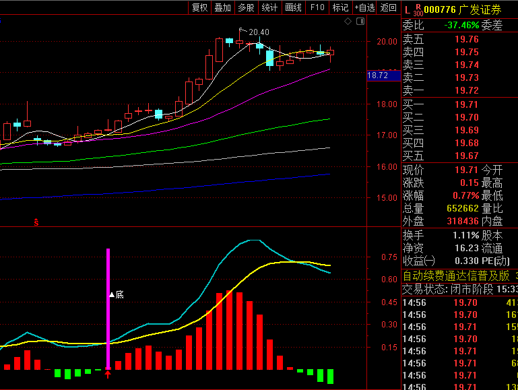Click the red S marker below chart
The image size is (518, 390).
35,222
